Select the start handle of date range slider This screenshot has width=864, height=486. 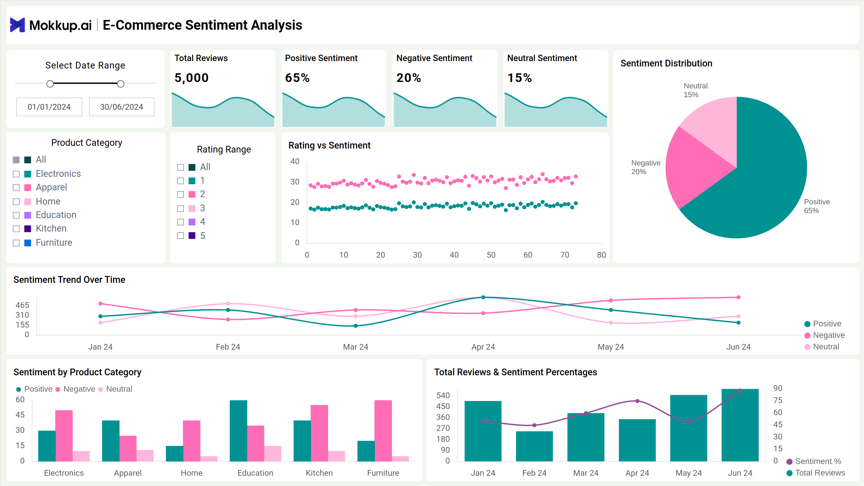[50, 84]
